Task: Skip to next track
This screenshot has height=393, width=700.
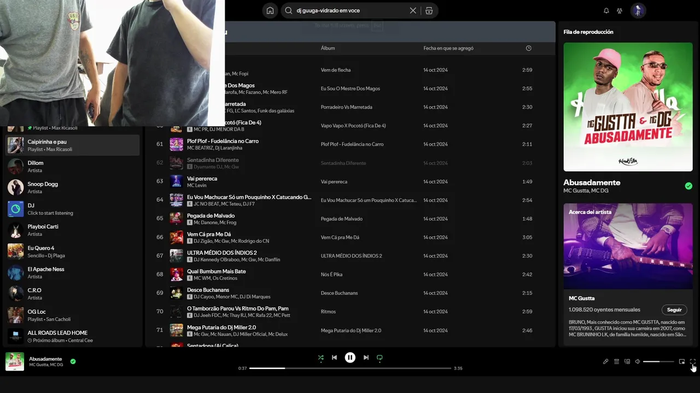Action: point(366,358)
